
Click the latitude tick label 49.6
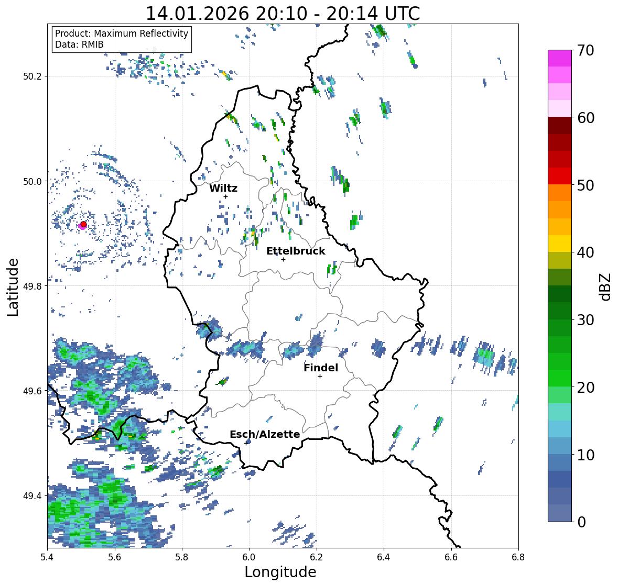click(32, 391)
